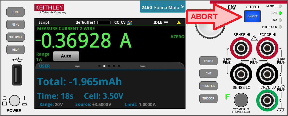288x116 pixels.
Task: Click the USB port on front panel
Action: [x=17, y=75]
